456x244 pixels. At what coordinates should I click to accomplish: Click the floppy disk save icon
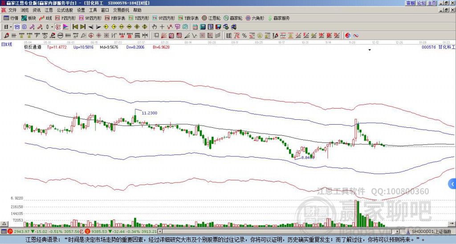pyautogui.click(x=218, y=27)
